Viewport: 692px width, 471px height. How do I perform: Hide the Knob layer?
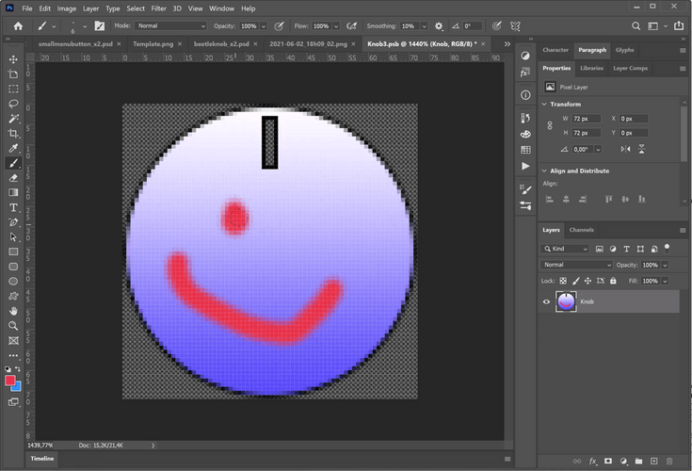546,302
